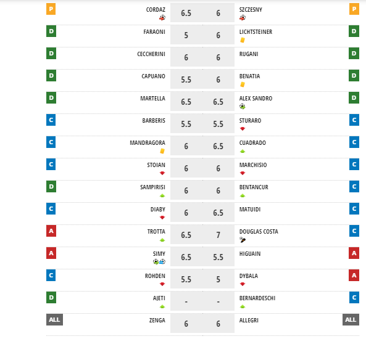Click the yellow card icon under Mandragora
This screenshot has height=352, width=366.
click(162, 151)
